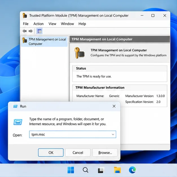
Task: Click the dark 'TPM Management on Local Computer' pane header
Action: click(x=120, y=39)
